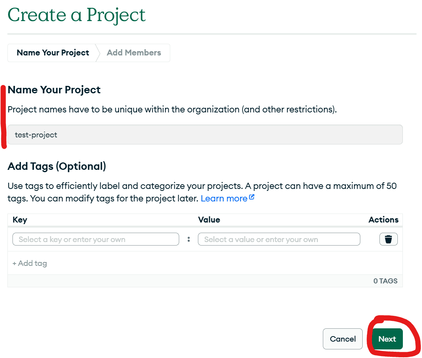Proceed by clicking Next
The image size is (422, 358).
387,339
